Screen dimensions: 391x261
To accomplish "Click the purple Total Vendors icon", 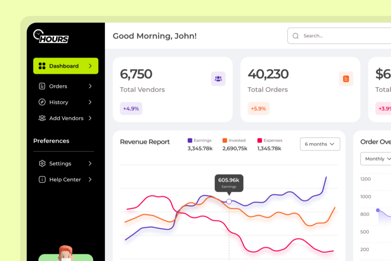I will pyautogui.click(x=218, y=79).
